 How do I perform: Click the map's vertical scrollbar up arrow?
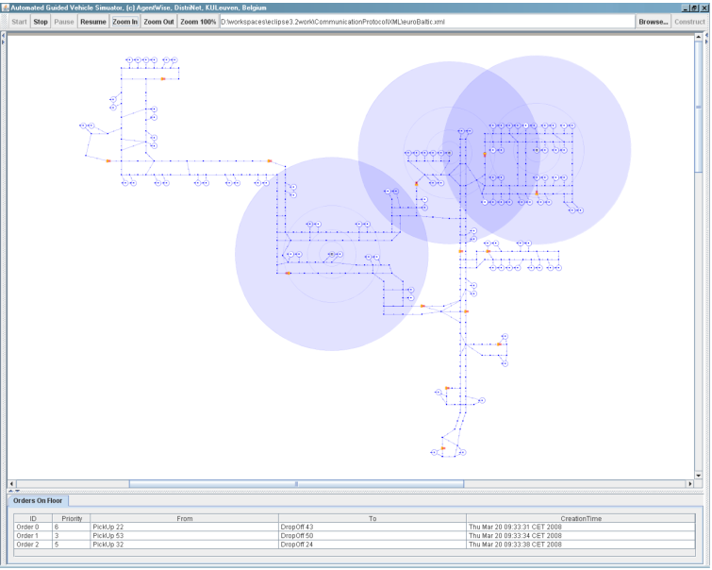pos(699,37)
